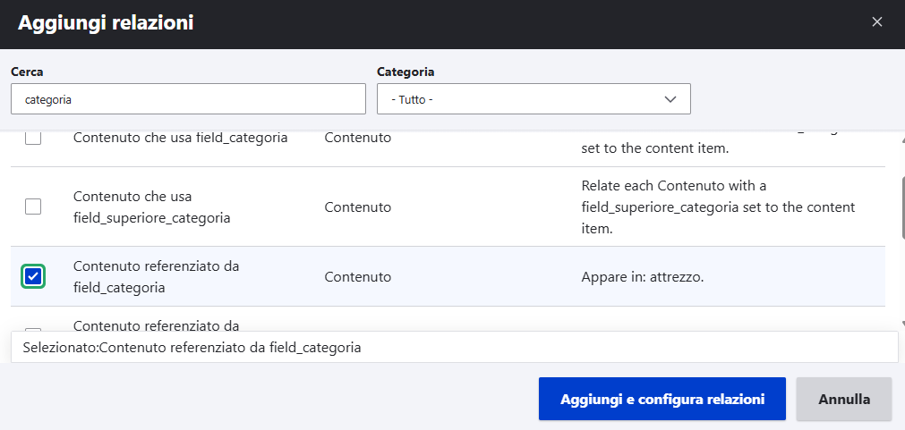Viewport: 905px width, 430px height.
Task: Click the 'Selezionato:' summary line
Action: [x=192, y=348]
